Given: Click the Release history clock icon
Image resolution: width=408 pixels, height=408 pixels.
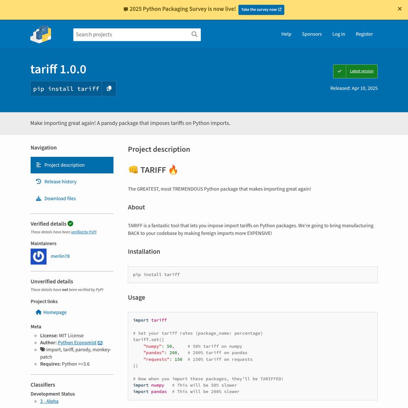Looking at the screenshot, I should click(x=38, y=182).
